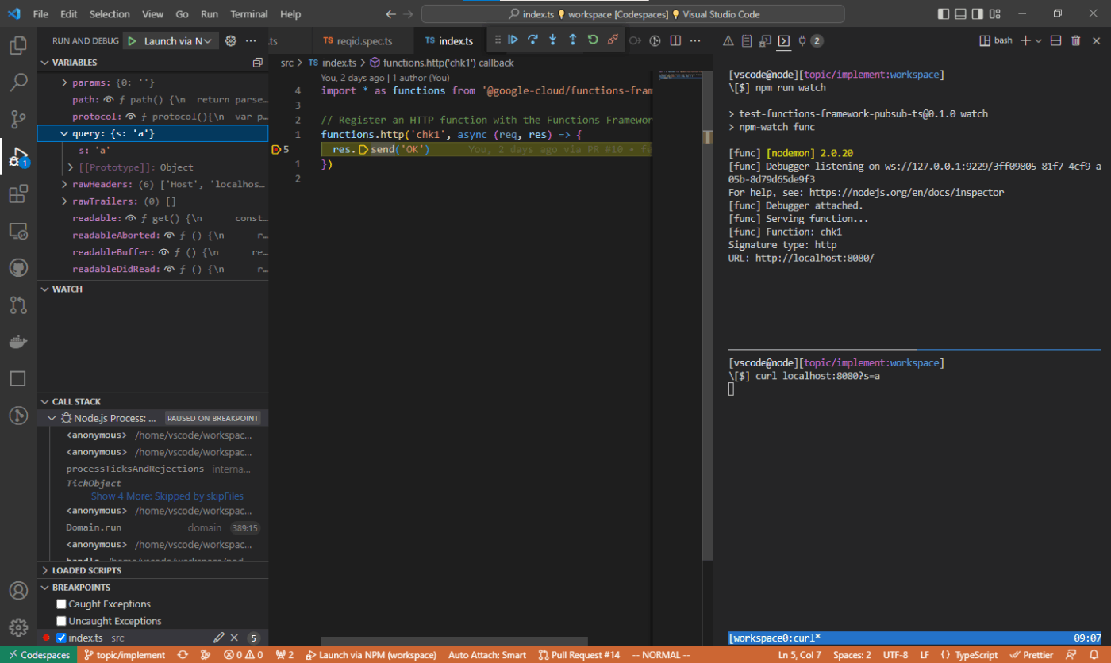Toggle the bottom panel layout icon
Image resolution: width=1111 pixels, height=663 pixels.
(x=961, y=14)
